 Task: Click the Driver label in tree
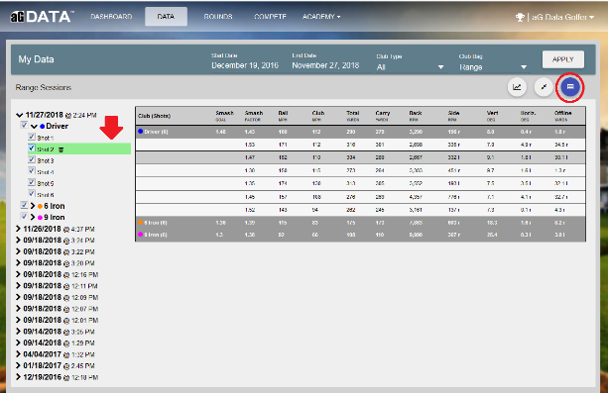[57, 127]
